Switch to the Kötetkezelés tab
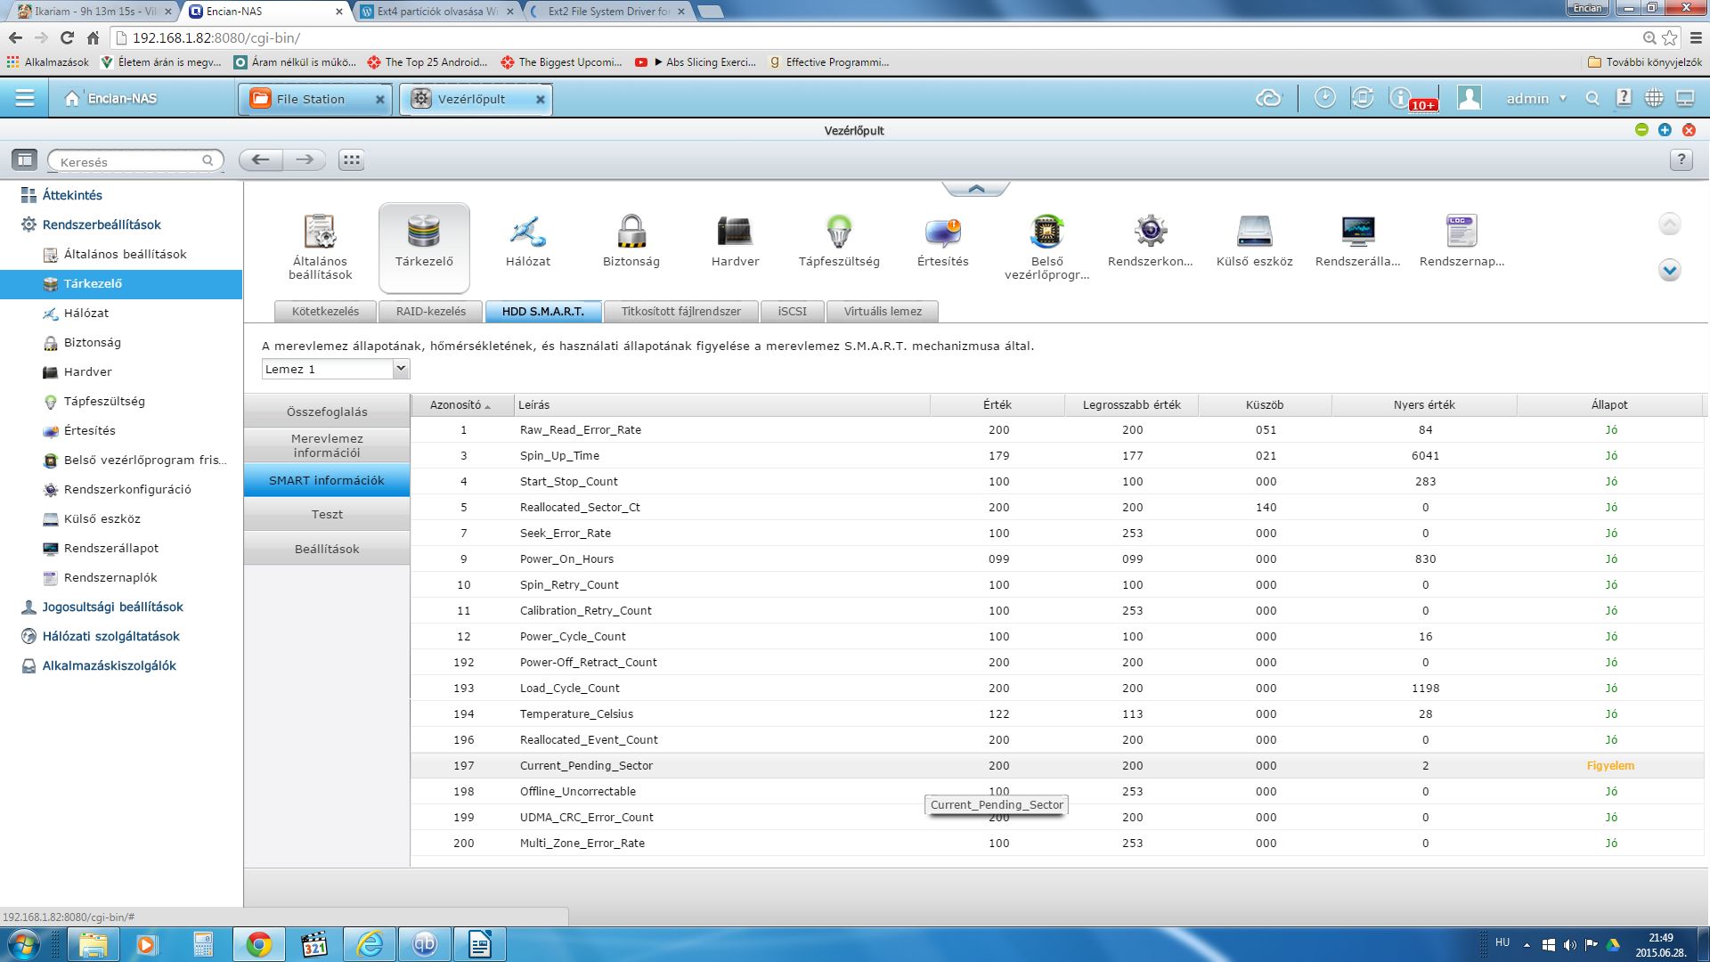Image resolution: width=1710 pixels, height=962 pixels. [325, 311]
